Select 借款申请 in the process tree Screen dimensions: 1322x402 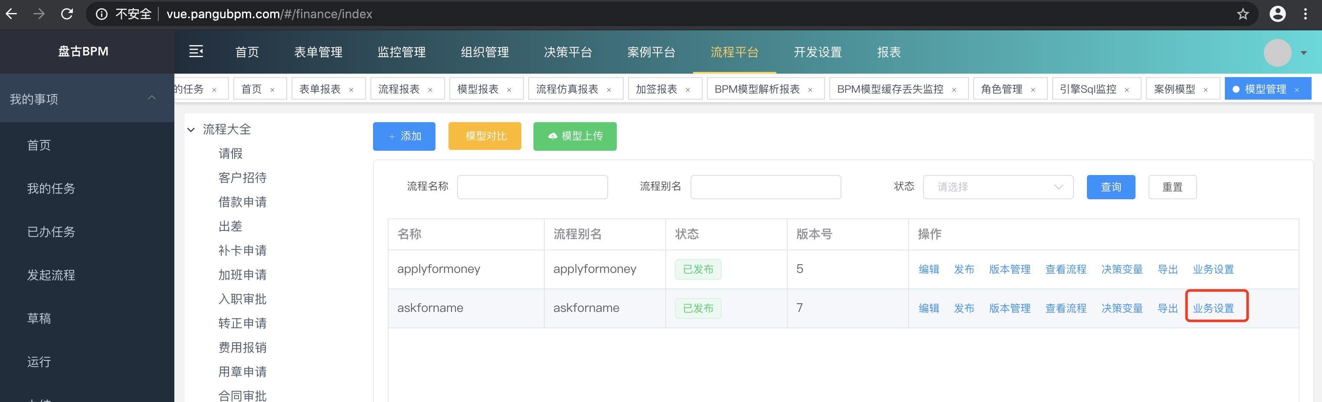point(242,202)
